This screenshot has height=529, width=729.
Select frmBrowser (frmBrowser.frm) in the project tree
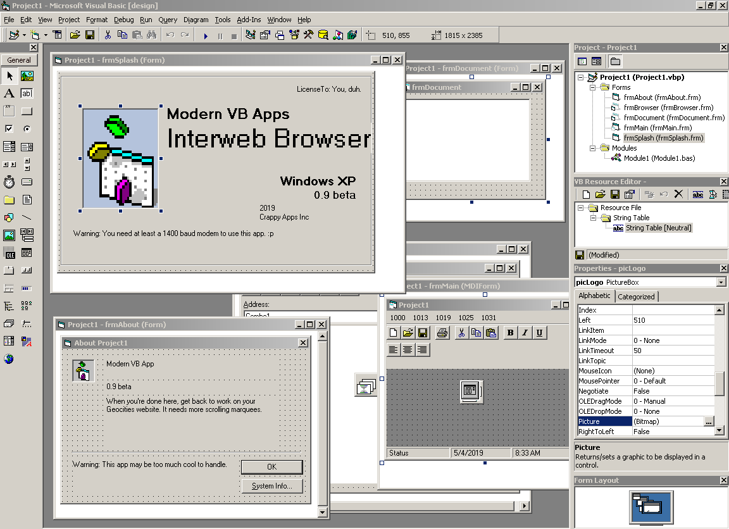coord(668,108)
